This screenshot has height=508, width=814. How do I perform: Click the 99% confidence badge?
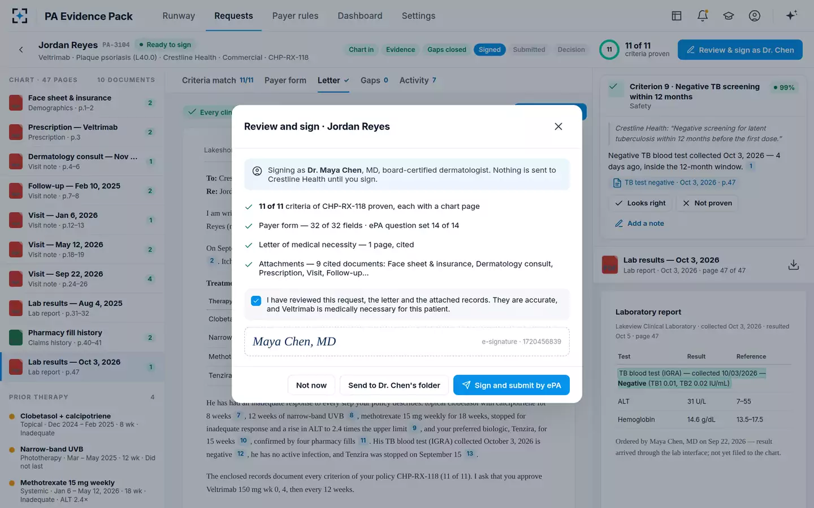tap(784, 87)
